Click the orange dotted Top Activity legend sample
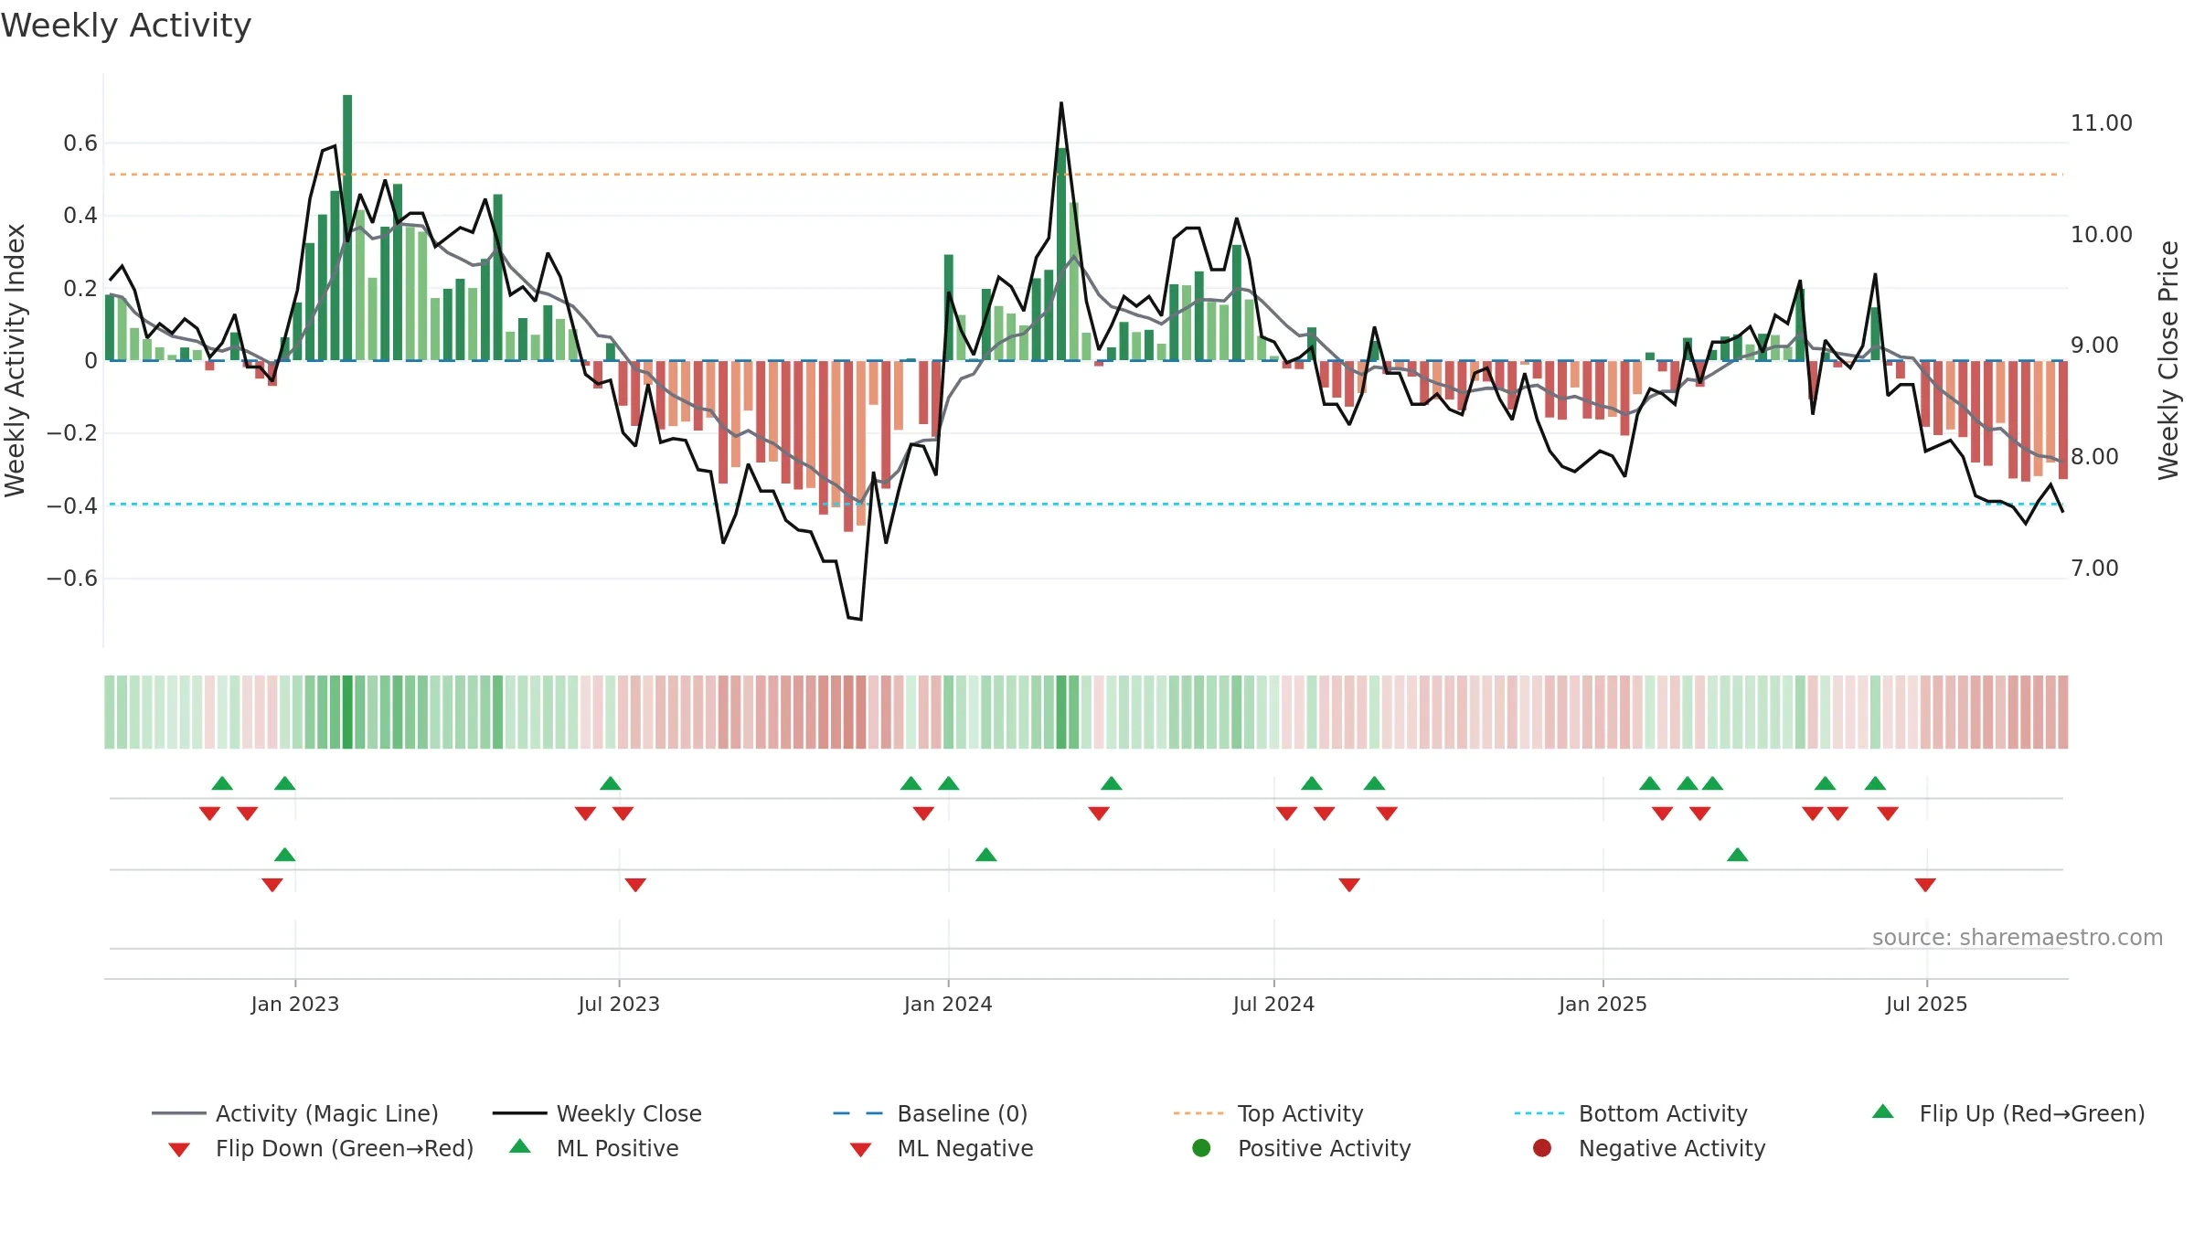Image resolution: width=2194 pixels, height=1234 pixels. click(x=1199, y=1113)
